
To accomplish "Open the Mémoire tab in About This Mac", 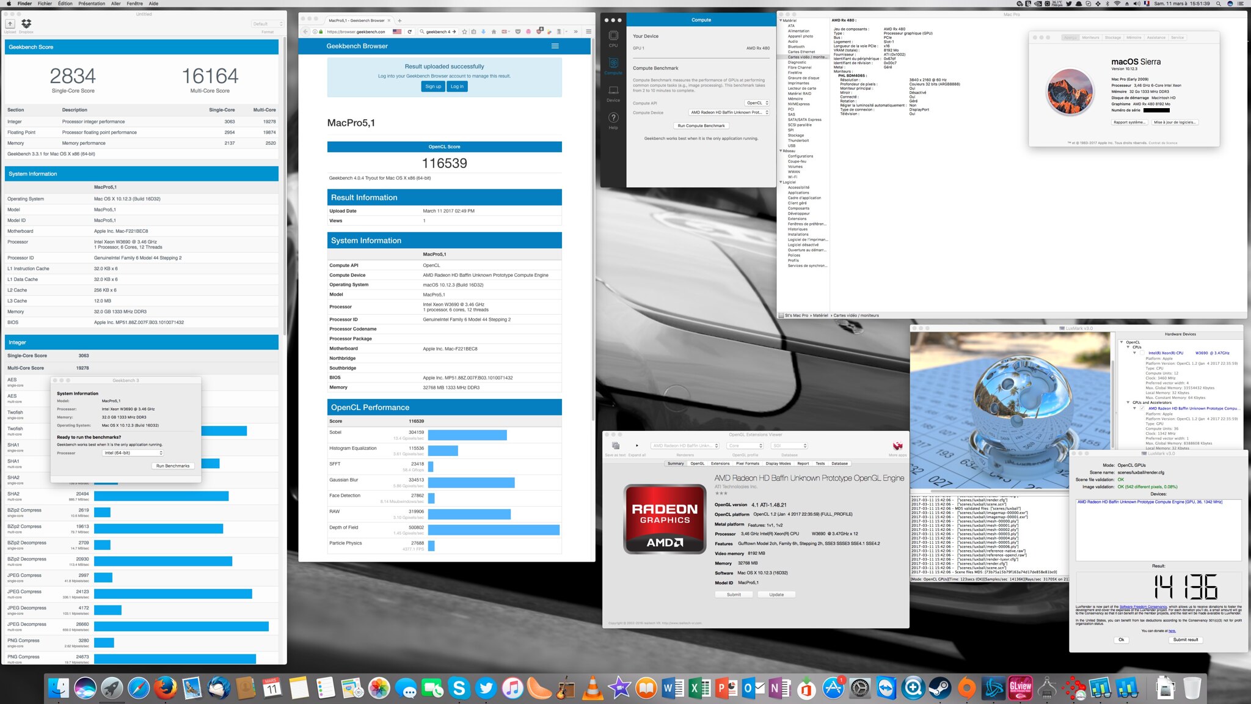I will pyautogui.click(x=1134, y=38).
